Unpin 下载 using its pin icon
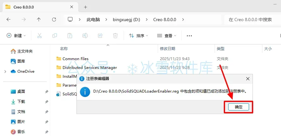This screenshot has height=136, width=281. point(46,102)
